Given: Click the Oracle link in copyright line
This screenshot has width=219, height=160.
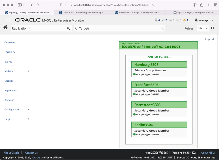Looking at the screenshot, I should [x=36, y=157].
